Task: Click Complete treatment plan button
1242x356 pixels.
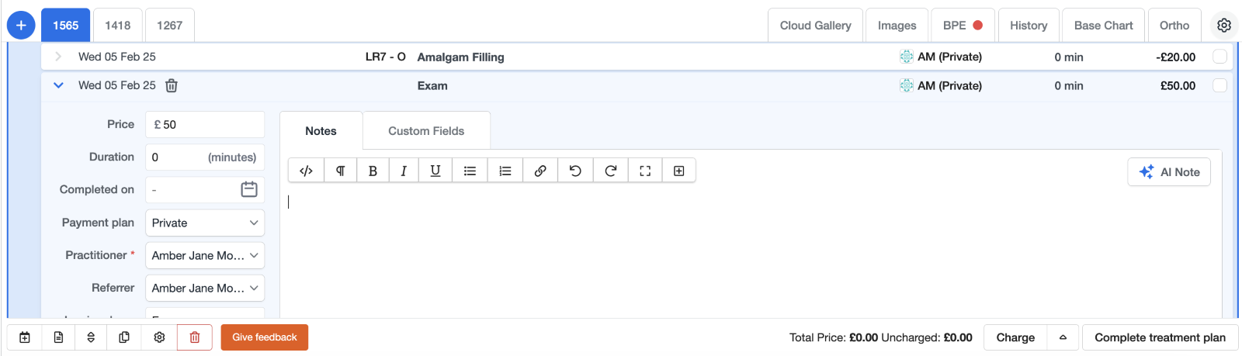Action: click(1160, 337)
